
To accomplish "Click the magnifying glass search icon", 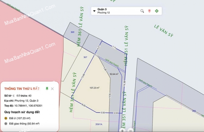I will [142, 11].
